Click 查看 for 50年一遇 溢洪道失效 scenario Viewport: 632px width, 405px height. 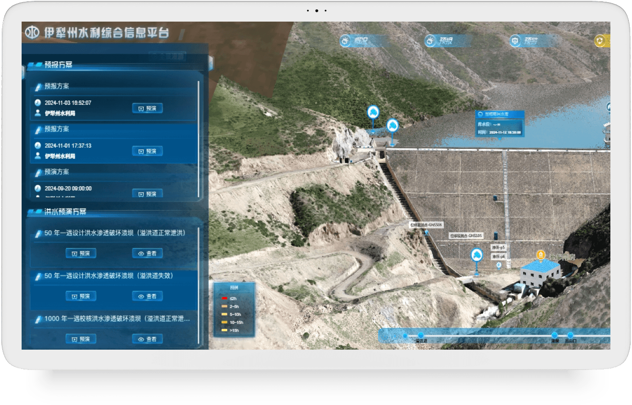(x=147, y=296)
